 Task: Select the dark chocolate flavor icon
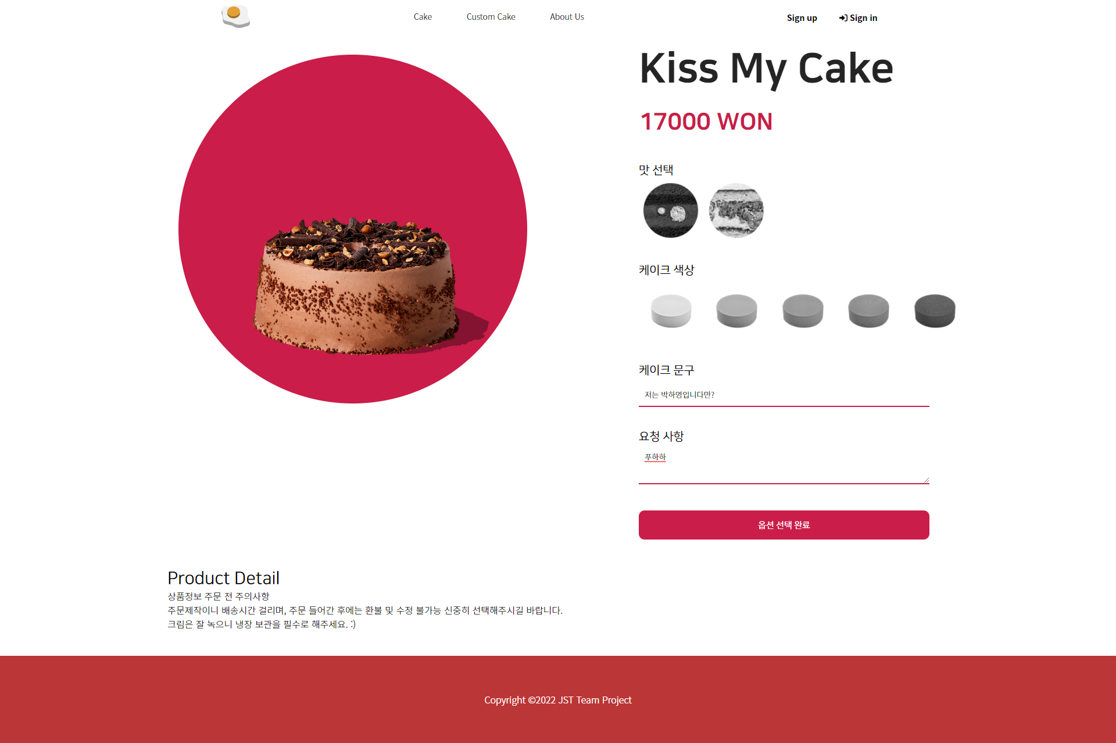(x=671, y=210)
